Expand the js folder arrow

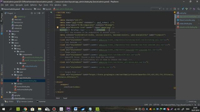point(10,34)
